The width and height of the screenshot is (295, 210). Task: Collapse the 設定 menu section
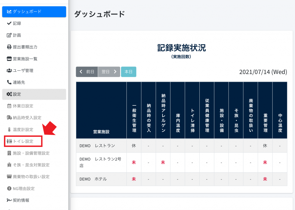tap(34, 94)
